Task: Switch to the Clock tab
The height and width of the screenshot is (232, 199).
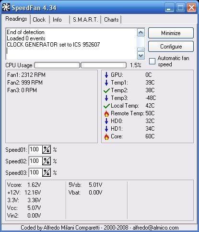Action: click(39, 20)
